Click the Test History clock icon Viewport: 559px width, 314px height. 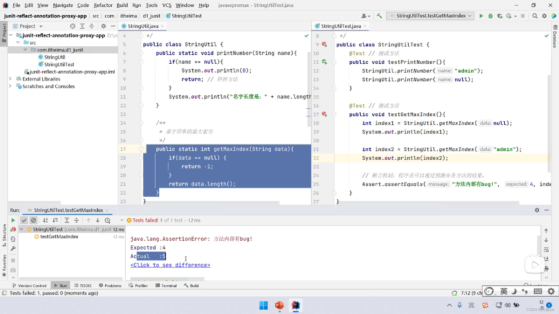tap(107, 220)
